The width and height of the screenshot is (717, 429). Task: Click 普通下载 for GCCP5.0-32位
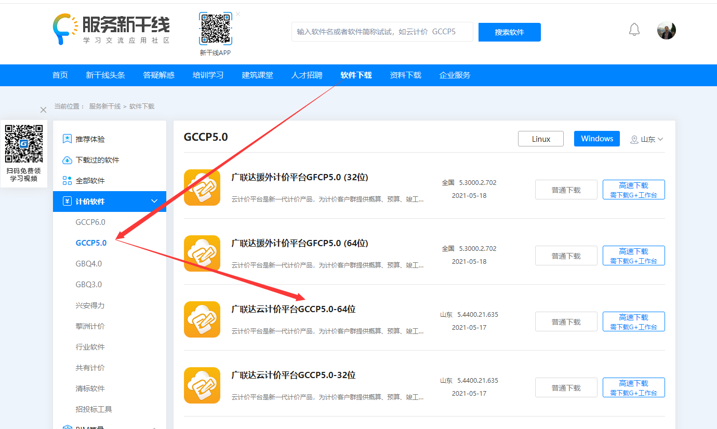(x=566, y=387)
